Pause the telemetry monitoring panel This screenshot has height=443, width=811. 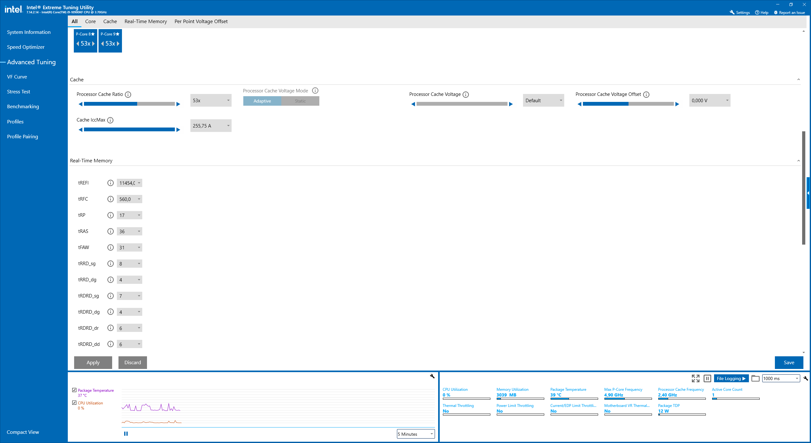[707, 378]
